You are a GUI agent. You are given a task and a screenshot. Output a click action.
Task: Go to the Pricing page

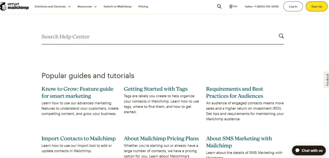pyautogui.click(x=143, y=7)
